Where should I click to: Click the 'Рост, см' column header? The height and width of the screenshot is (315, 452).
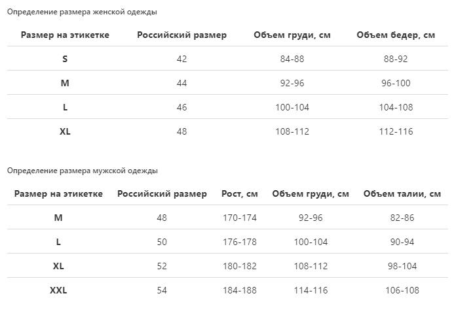point(240,193)
